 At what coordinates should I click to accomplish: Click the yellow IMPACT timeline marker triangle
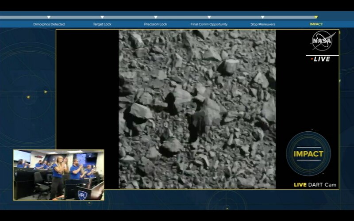click(316, 17)
